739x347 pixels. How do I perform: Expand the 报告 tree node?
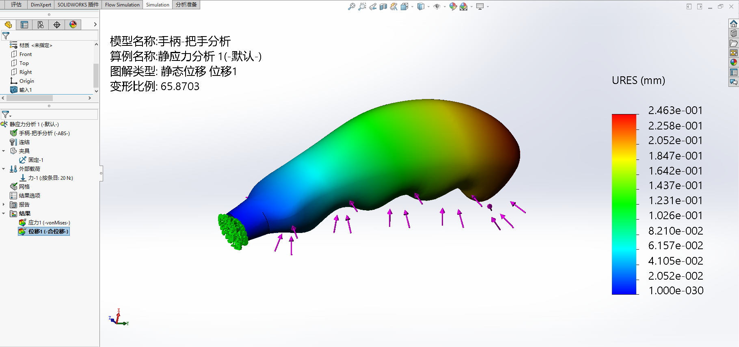[x=4, y=205]
